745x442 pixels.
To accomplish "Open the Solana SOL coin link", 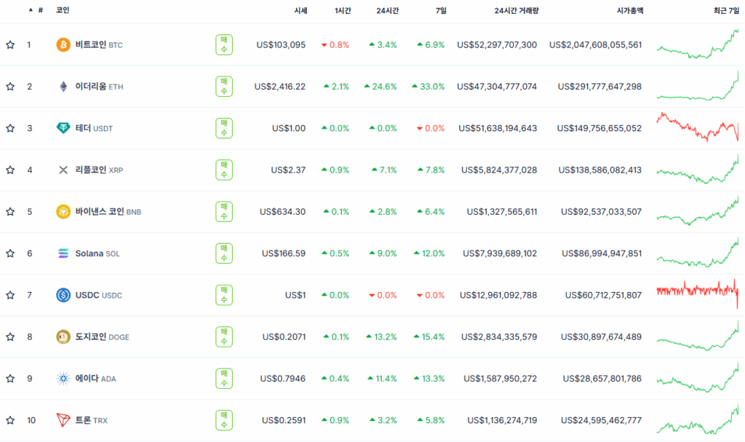I will point(97,253).
